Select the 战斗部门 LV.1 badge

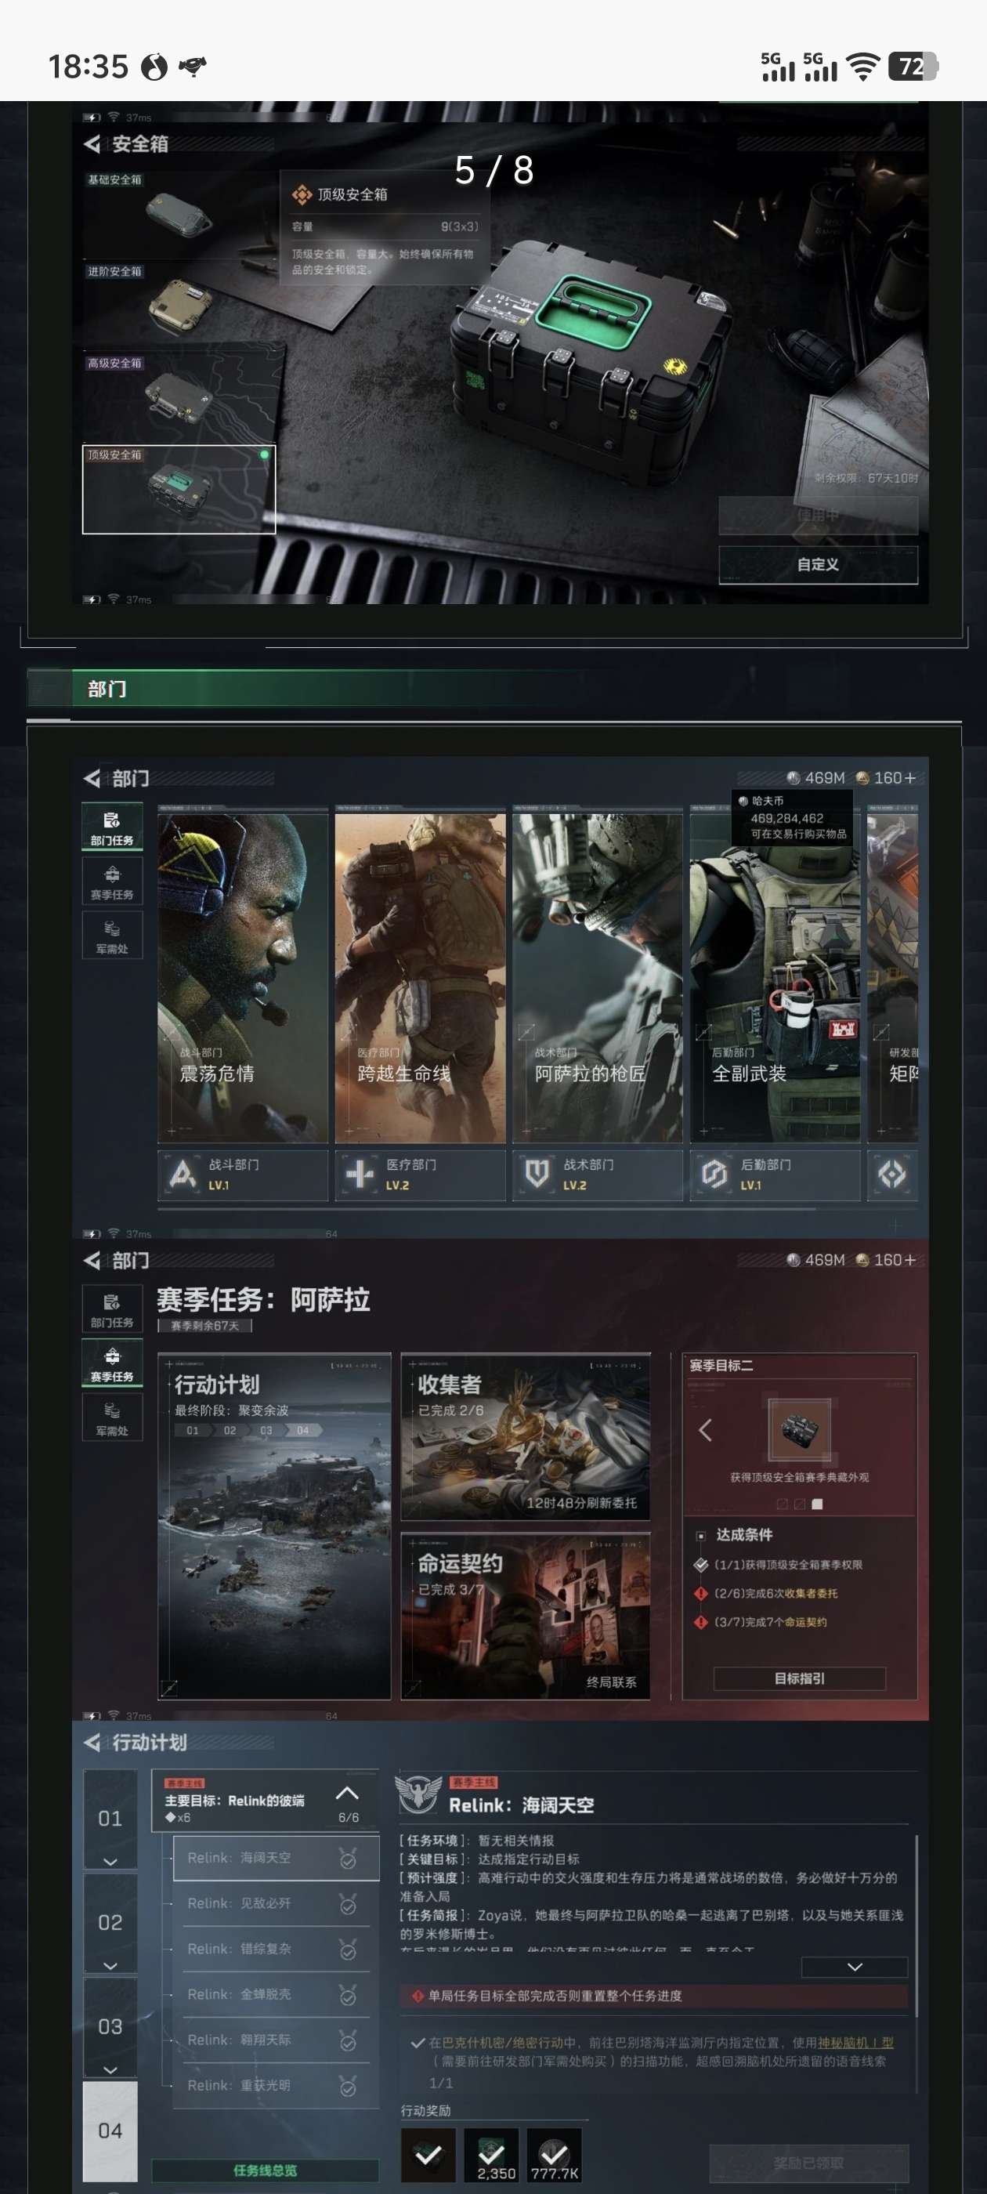tap(183, 1175)
